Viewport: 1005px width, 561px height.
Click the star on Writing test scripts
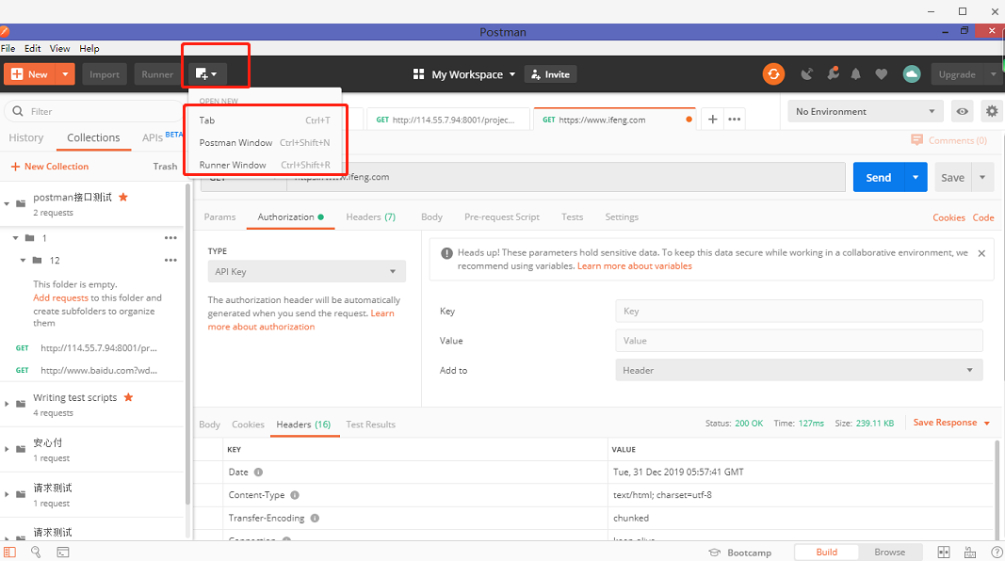pyautogui.click(x=128, y=397)
